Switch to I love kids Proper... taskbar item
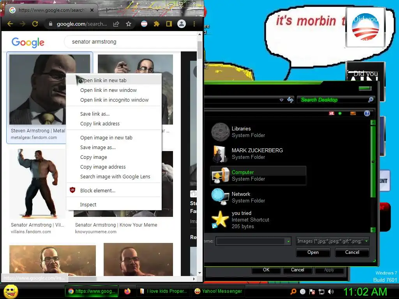Screen dimensions: 399x299 click(x=164, y=291)
